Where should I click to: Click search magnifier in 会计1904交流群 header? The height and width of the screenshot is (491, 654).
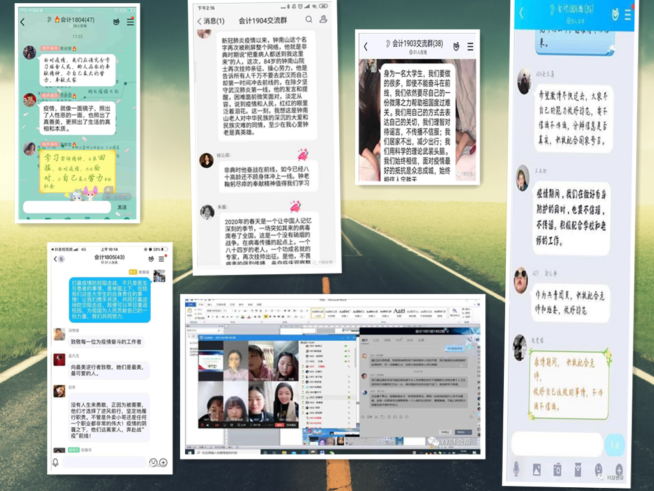[309, 20]
